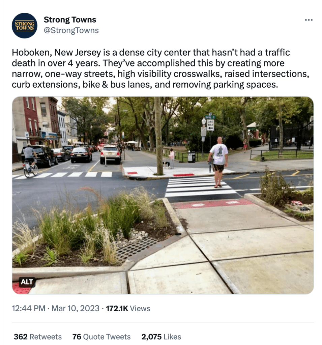Open the 362 Retweets list
The width and height of the screenshot is (322, 345).
38,337
